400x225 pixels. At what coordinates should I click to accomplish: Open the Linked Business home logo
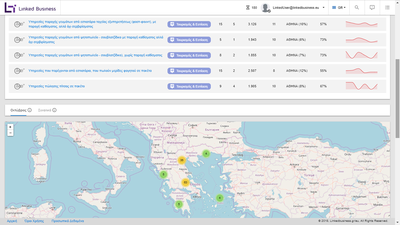pos(30,7)
